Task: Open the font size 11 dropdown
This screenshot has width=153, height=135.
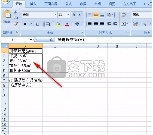Action: point(68,15)
